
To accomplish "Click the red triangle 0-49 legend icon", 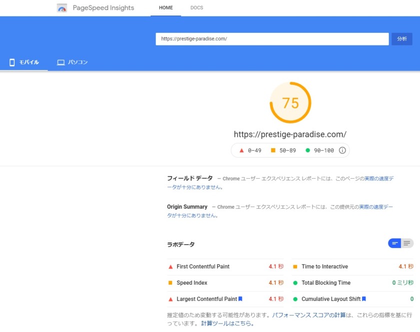I will pos(241,150).
